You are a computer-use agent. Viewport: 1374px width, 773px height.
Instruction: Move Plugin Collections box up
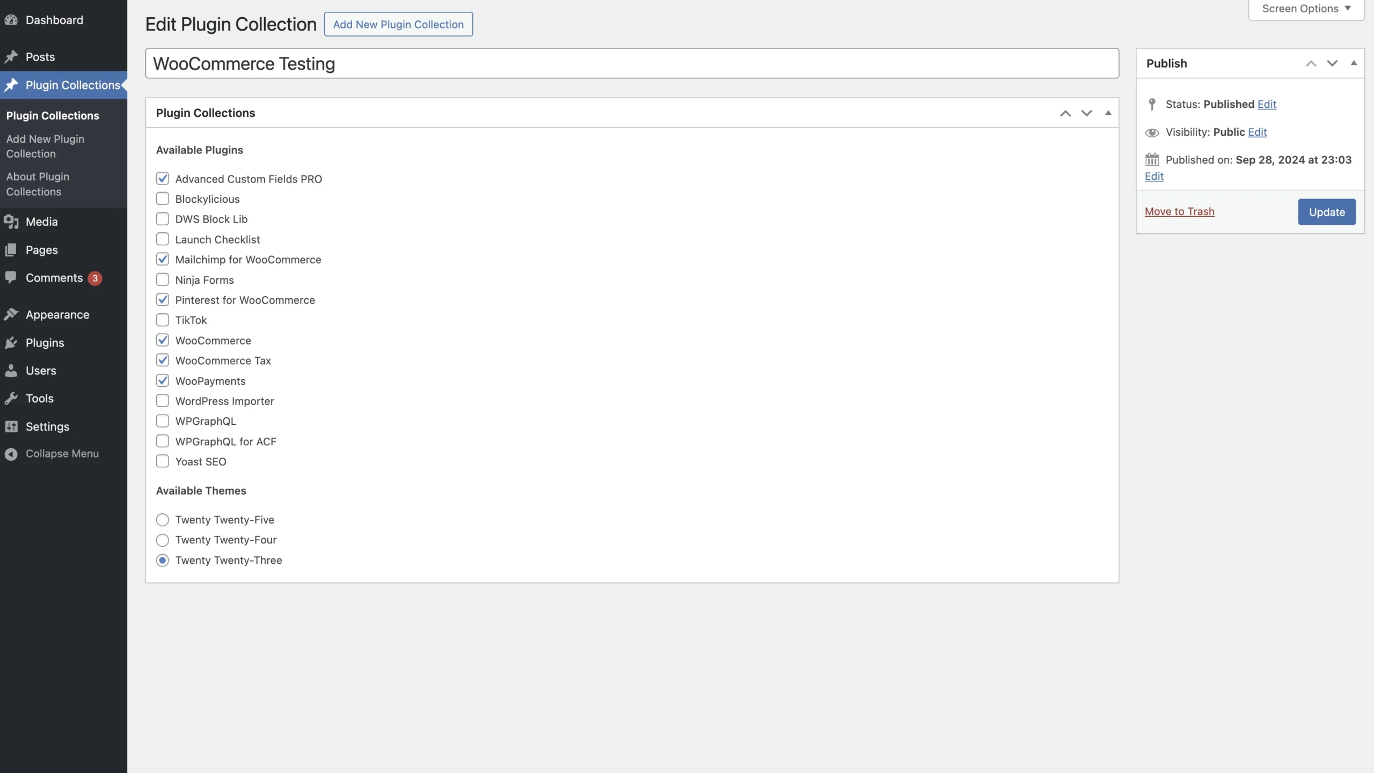[x=1065, y=113]
